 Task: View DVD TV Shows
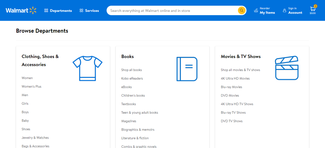click(232, 121)
